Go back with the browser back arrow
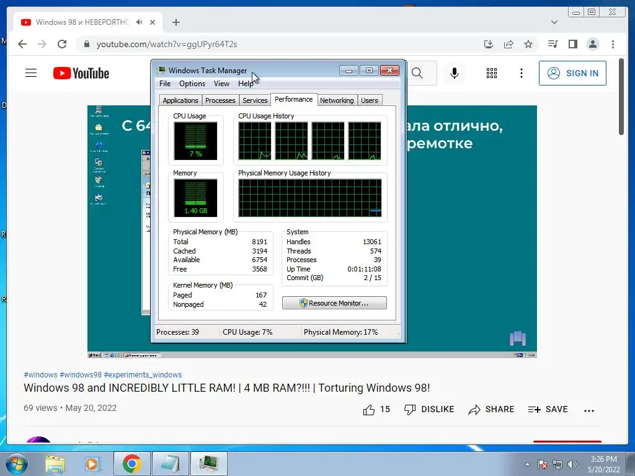This screenshot has height=476, width=635. click(22, 44)
